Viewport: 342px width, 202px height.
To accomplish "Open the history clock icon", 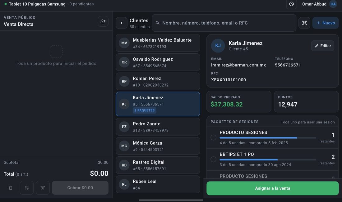I will click(291, 4).
